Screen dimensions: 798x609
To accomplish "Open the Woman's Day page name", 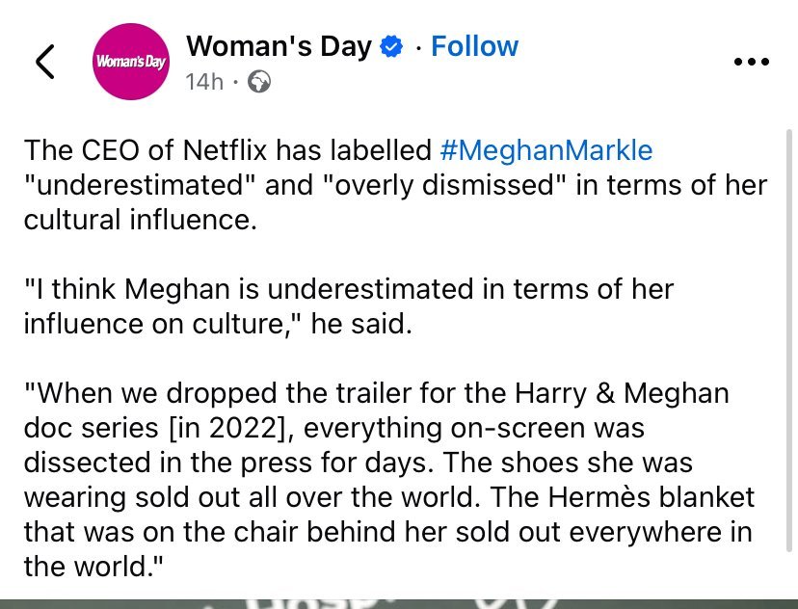I will [279, 46].
